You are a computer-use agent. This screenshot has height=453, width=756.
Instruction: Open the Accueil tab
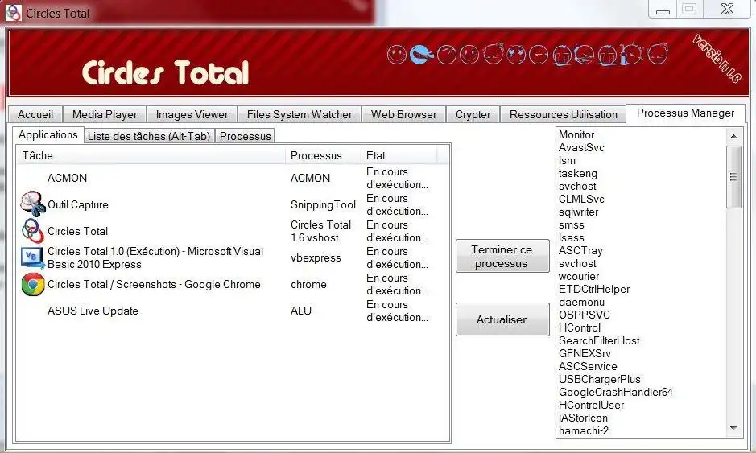[35, 115]
